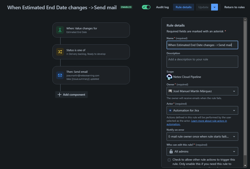Viewport: 250px width, 169px height.
Task: Toggle the rule enabled switch off
Action: [x=146, y=7]
